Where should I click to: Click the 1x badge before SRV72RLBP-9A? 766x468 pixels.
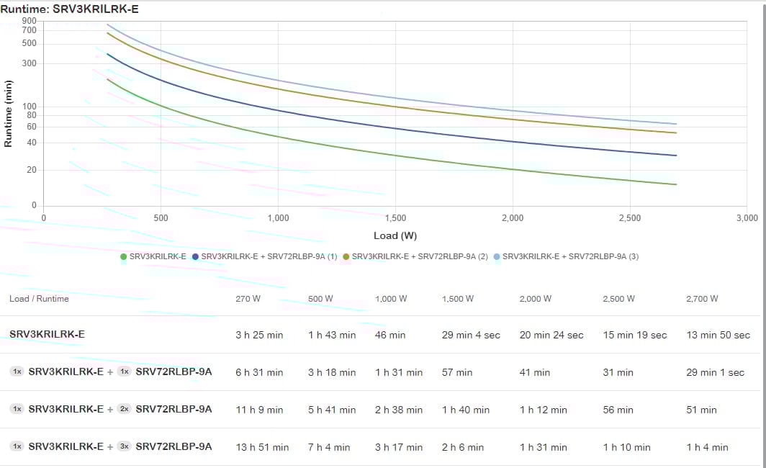coord(124,372)
